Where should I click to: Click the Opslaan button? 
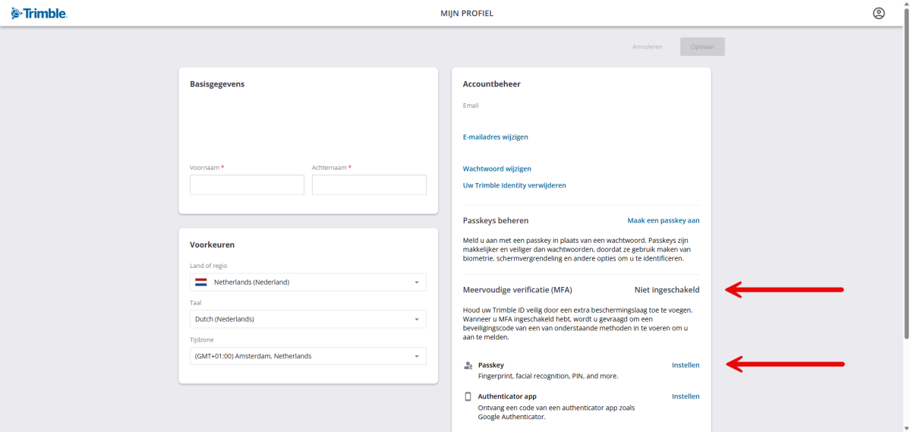tap(702, 47)
